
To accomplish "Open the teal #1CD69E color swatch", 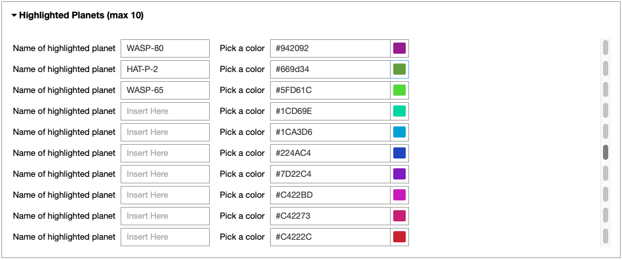I will click(x=399, y=111).
